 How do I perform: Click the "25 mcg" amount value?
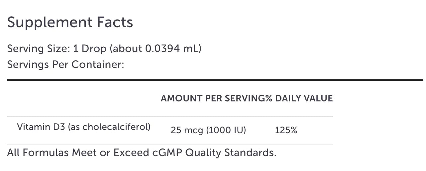click(187, 130)
